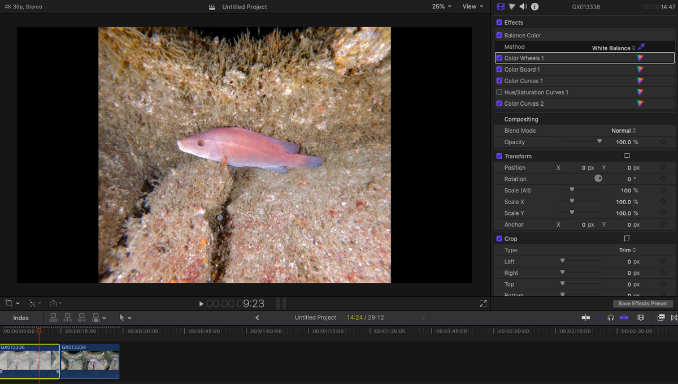678x384 pixels.
Task: Disable all Effects checkbox
Action: [x=499, y=23]
